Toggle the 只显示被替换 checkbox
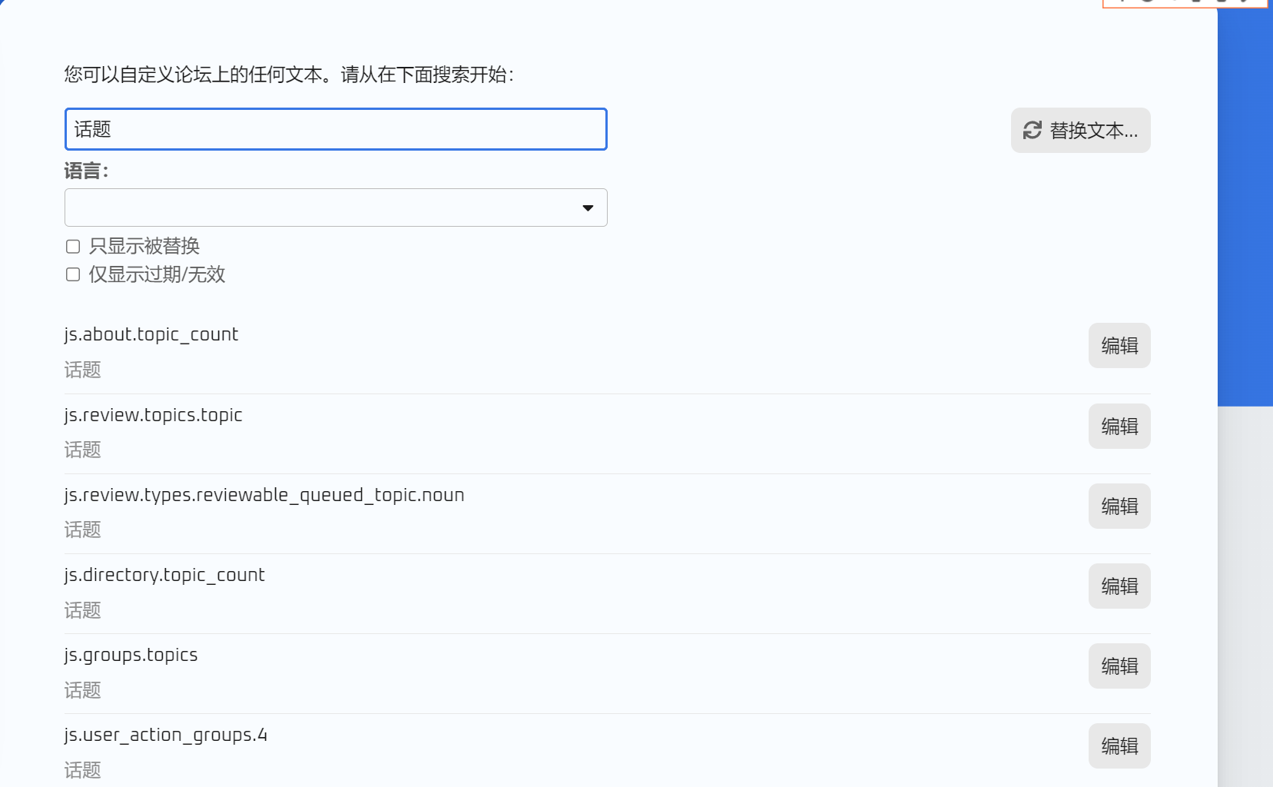Screen dimensions: 1273x787 [73, 247]
